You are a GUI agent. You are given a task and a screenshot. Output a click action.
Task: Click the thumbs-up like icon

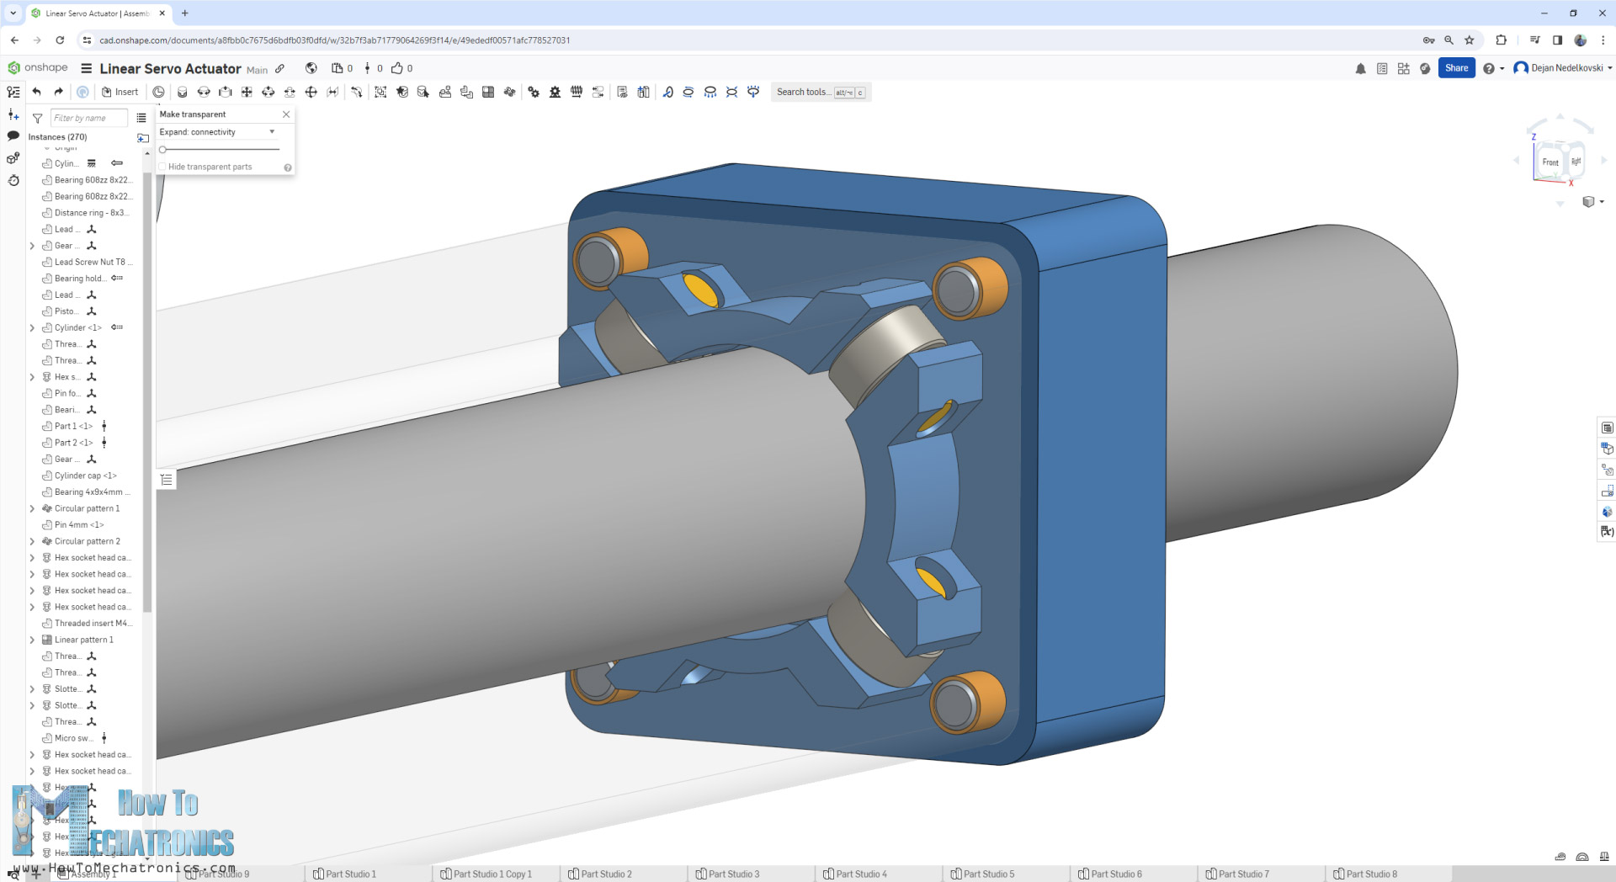[x=397, y=68]
